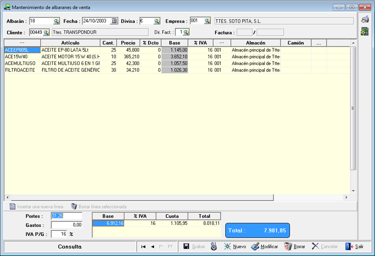The width and height of the screenshot is (375, 256).
Task: Open the Empresa lookup icon
Action: [x=207, y=21]
